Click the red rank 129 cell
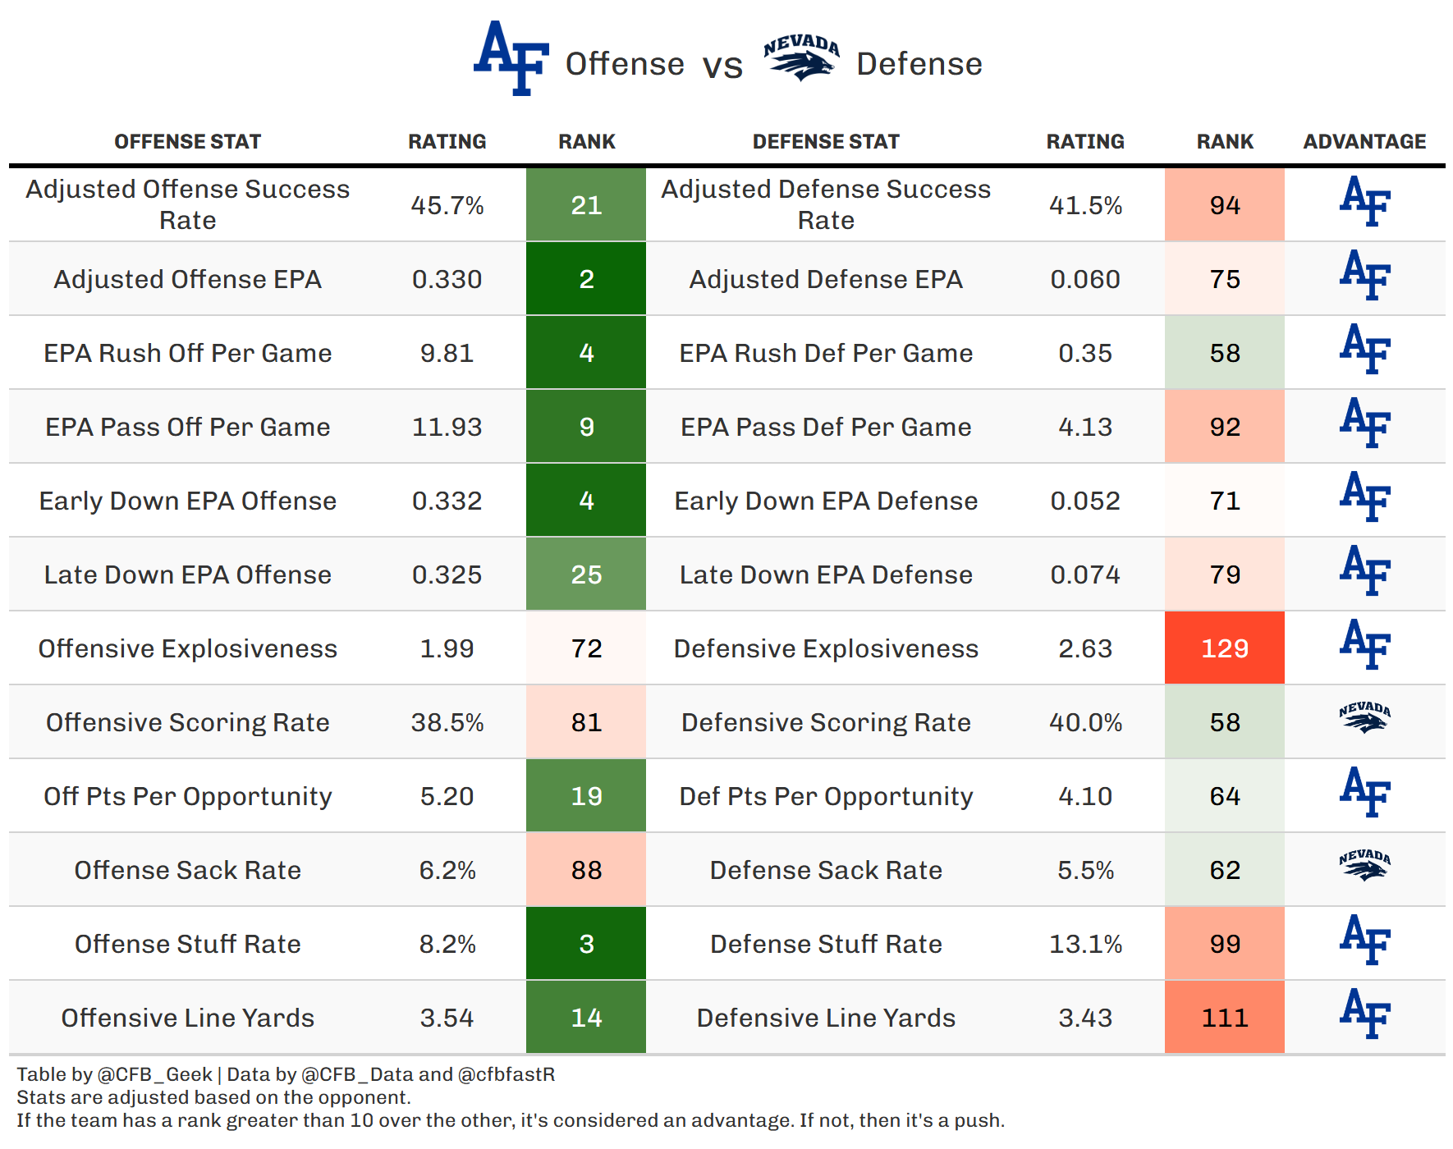This screenshot has height=1149, width=1453. (1225, 648)
